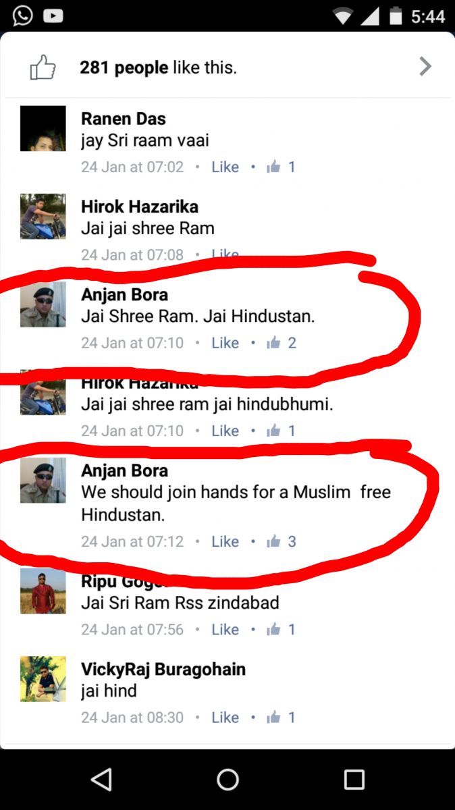Open likes list via right chevron arrow

(x=425, y=66)
